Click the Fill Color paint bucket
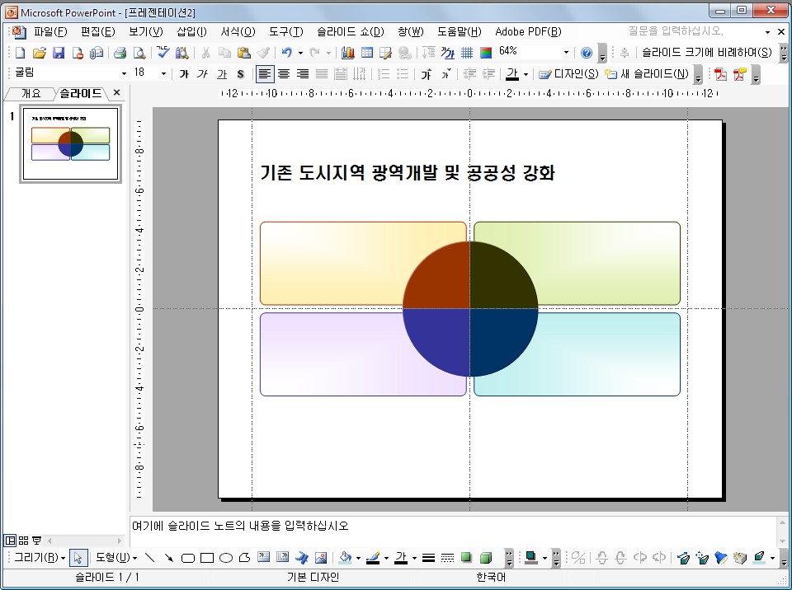792x590 pixels. 345,558
